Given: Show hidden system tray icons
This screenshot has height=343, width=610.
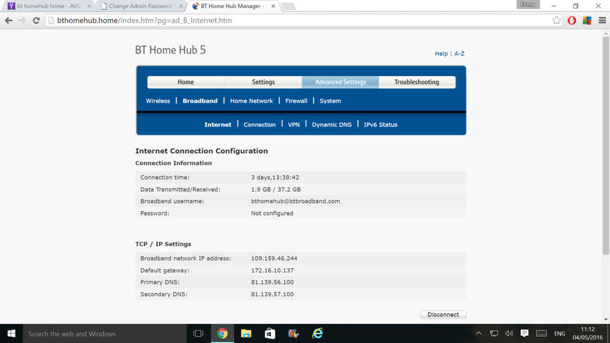Looking at the screenshot, I should pyautogui.click(x=479, y=334).
